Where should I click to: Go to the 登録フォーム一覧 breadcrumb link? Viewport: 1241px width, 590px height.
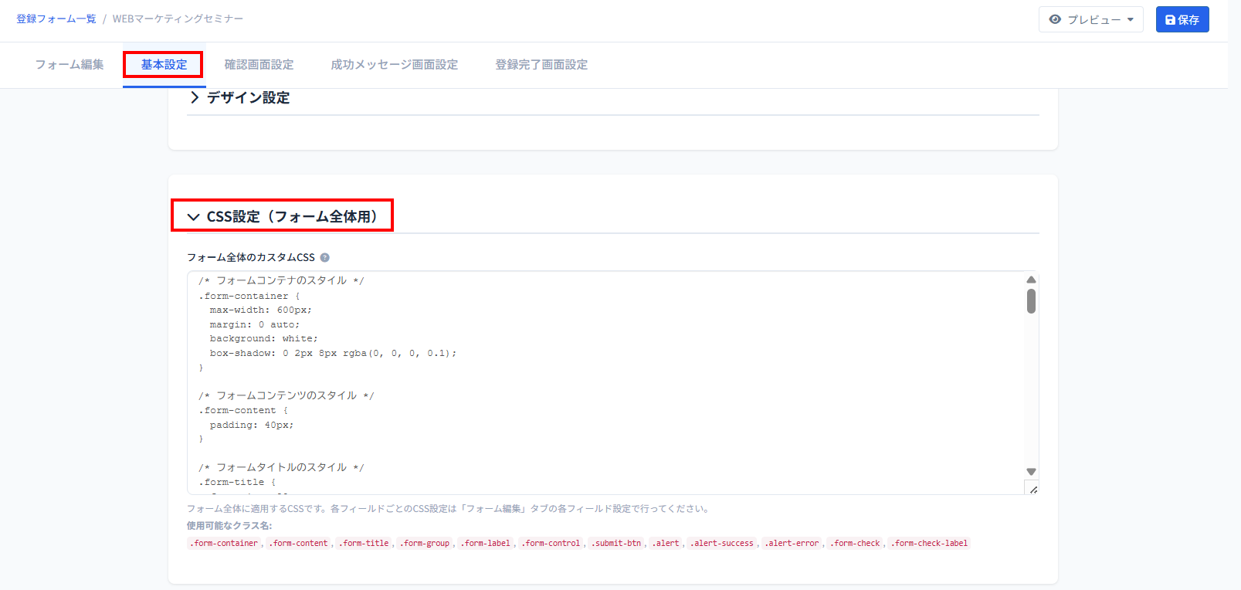(56, 19)
